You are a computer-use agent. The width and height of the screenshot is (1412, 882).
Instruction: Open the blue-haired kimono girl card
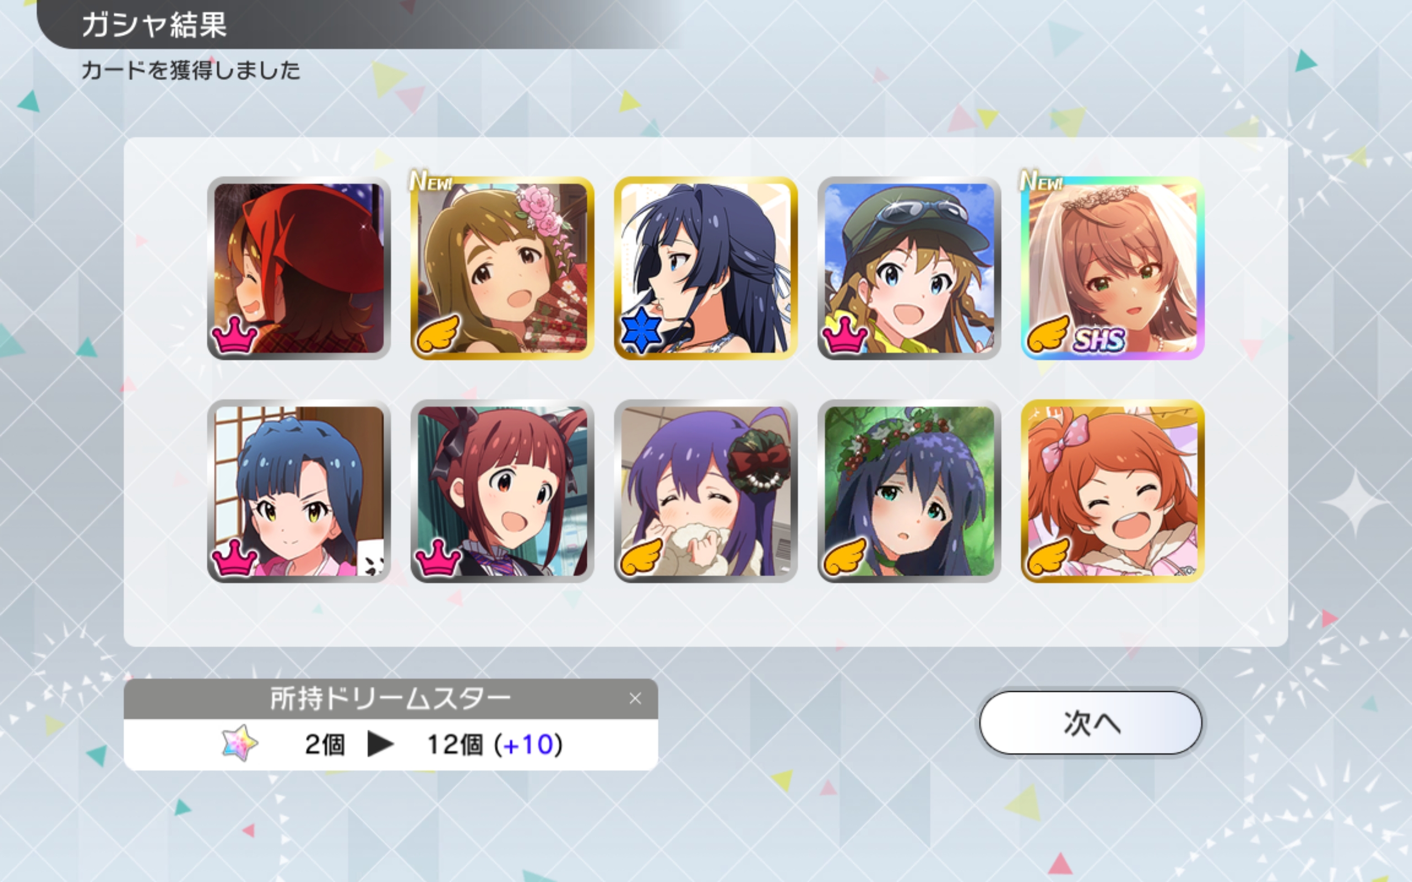click(x=299, y=491)
